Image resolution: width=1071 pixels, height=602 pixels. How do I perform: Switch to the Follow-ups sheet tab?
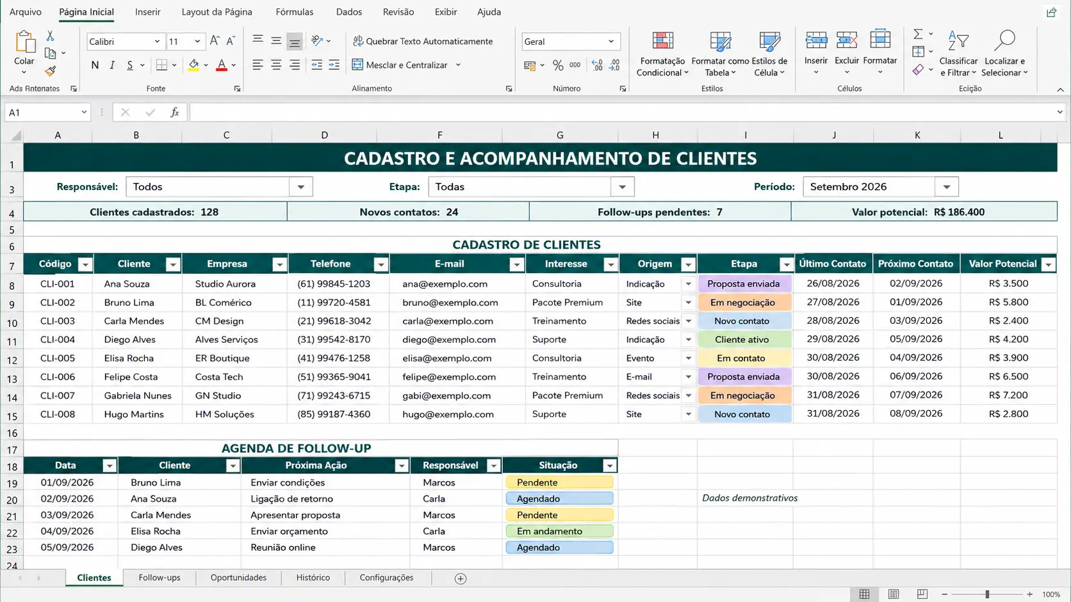tap(159, 577)
